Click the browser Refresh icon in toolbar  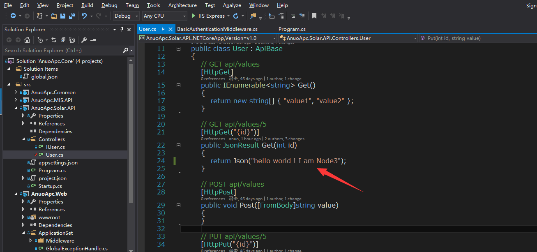coord(236,16)
